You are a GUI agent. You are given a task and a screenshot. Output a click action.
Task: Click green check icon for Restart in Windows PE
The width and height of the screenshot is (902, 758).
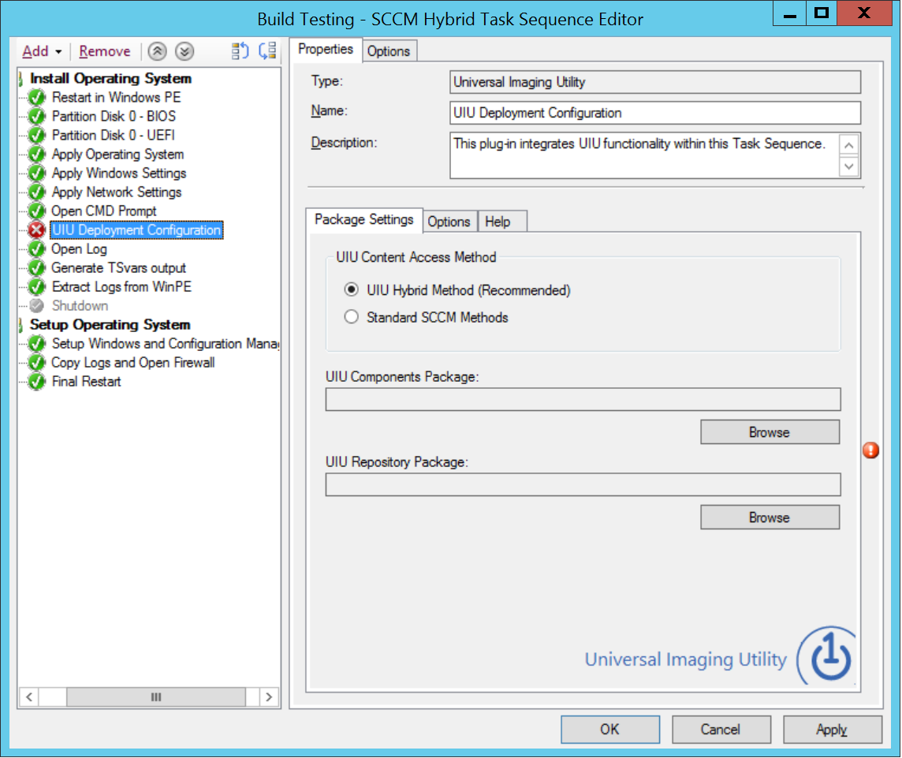(37, 97)
